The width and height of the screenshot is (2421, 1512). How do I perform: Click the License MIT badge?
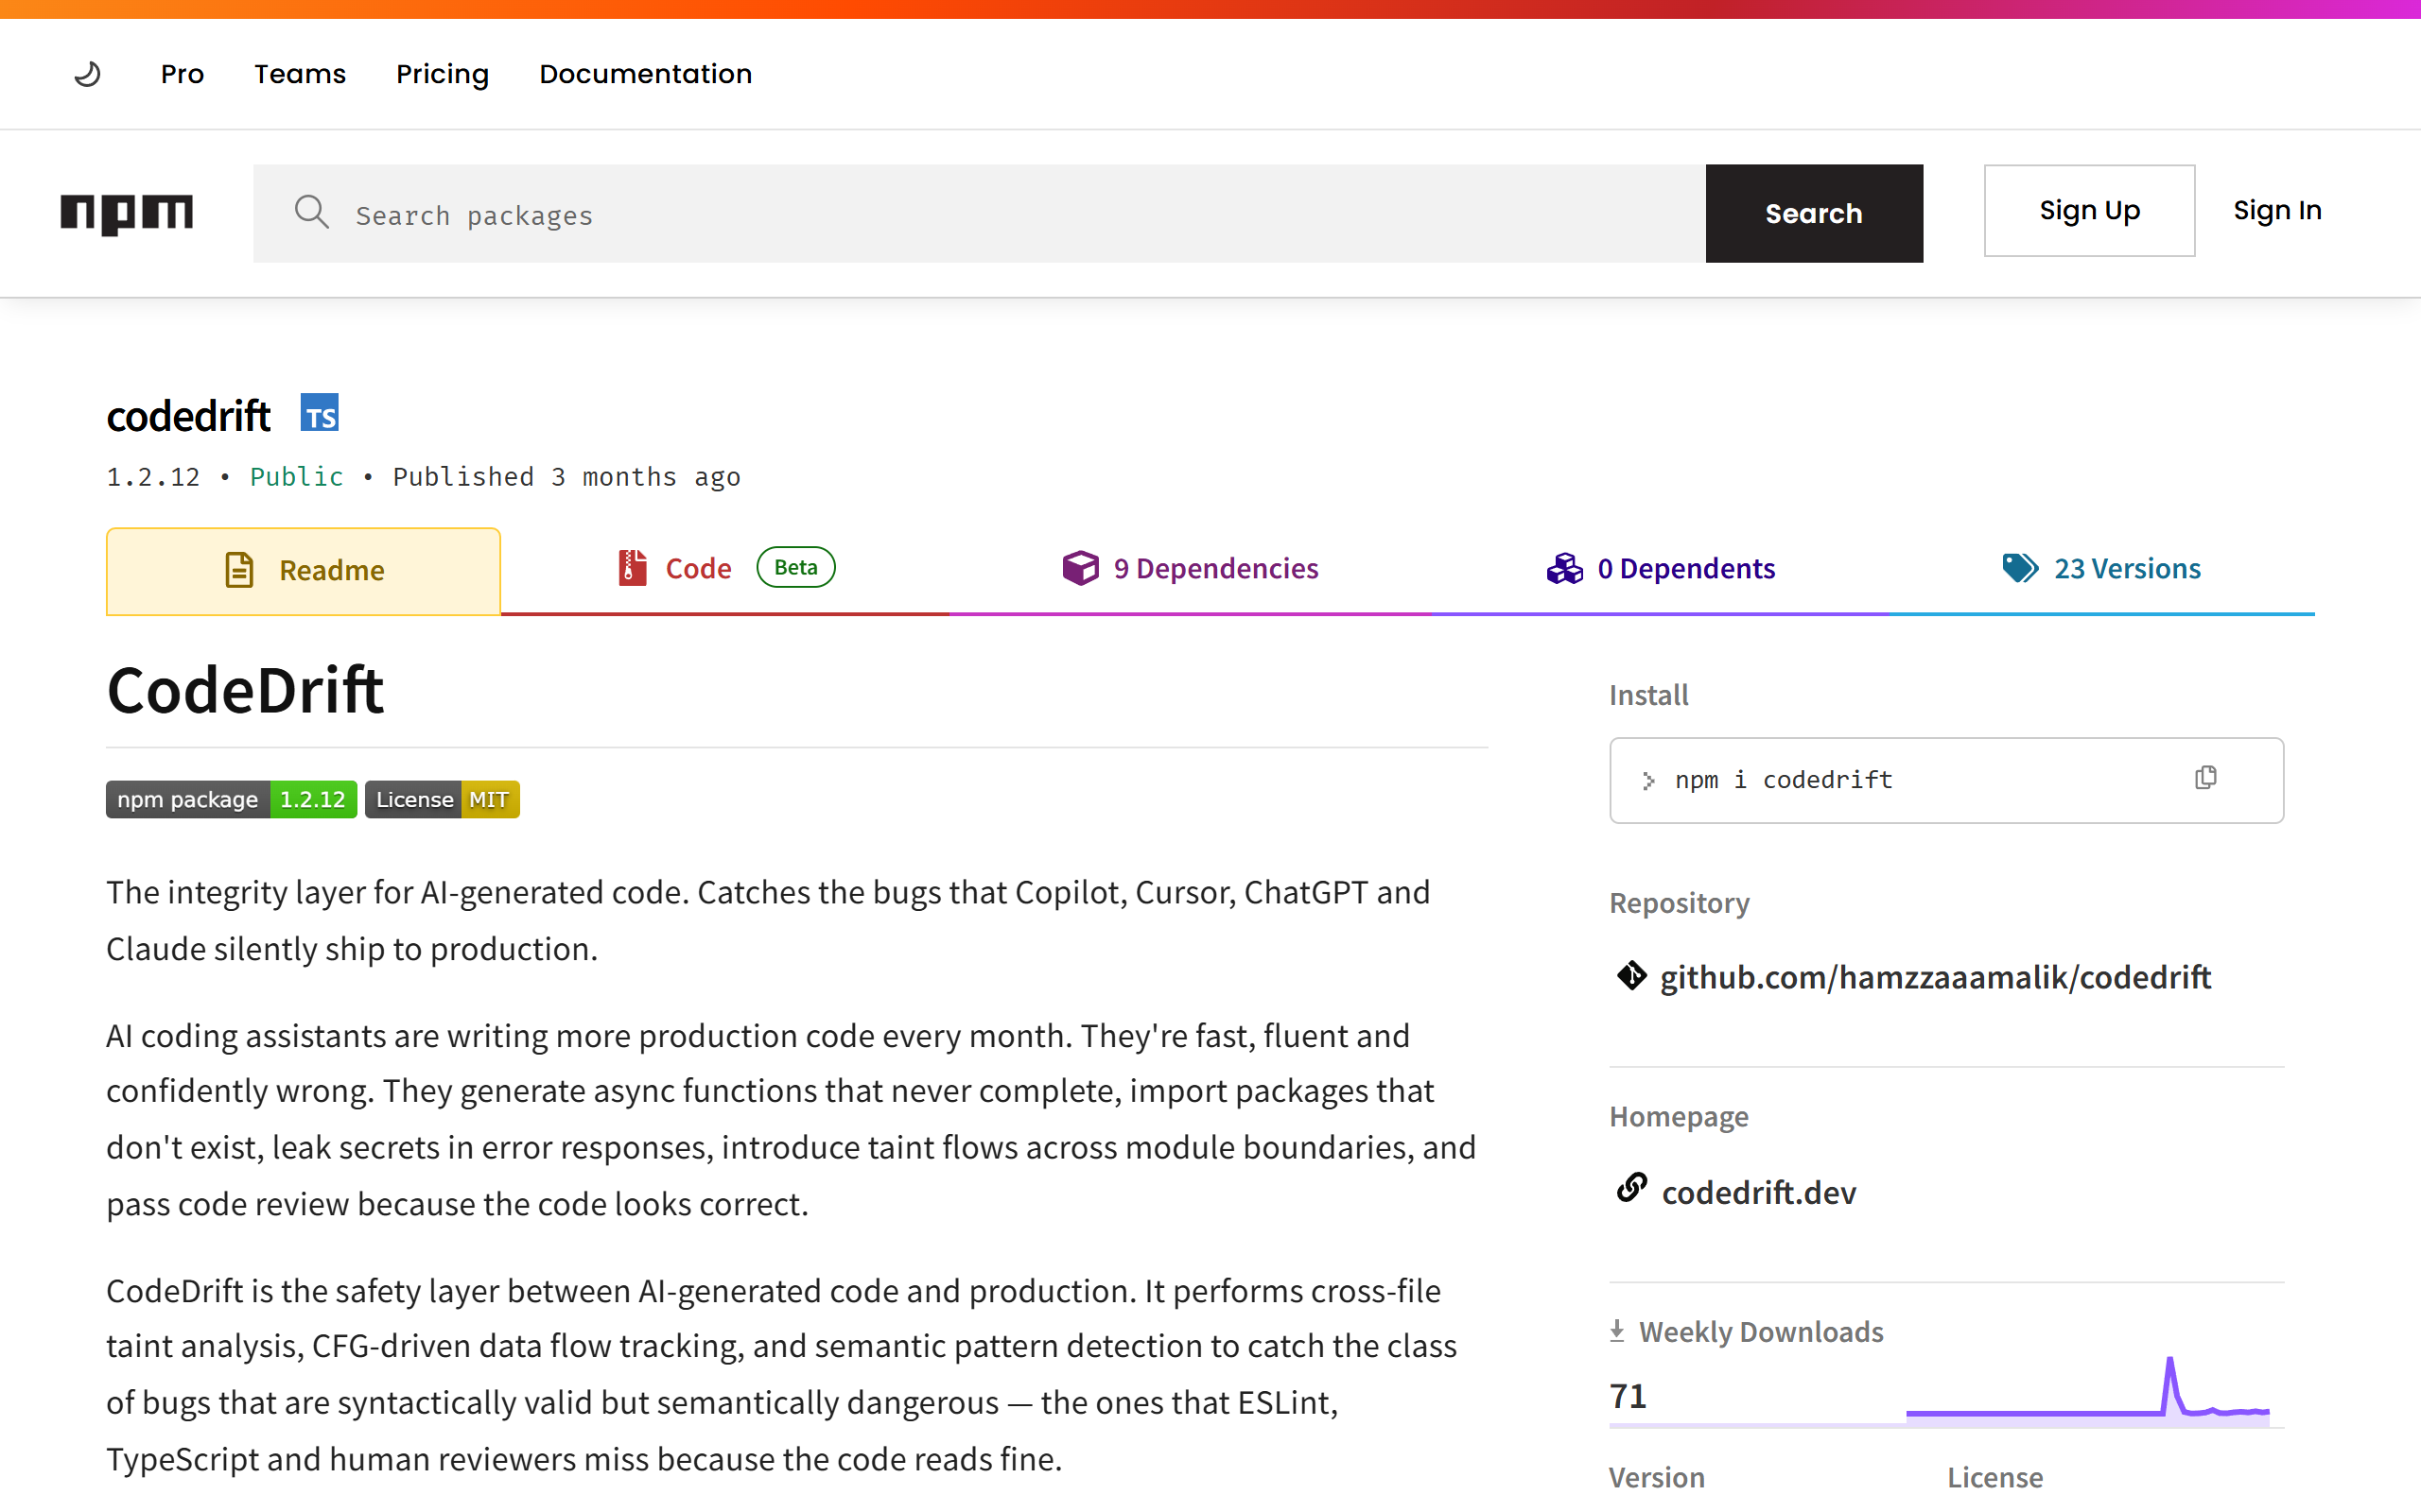tap(443, 799)
